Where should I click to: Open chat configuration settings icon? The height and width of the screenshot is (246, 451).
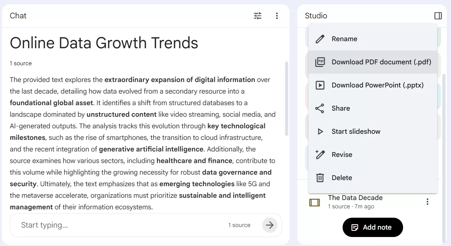click(258, 16)
